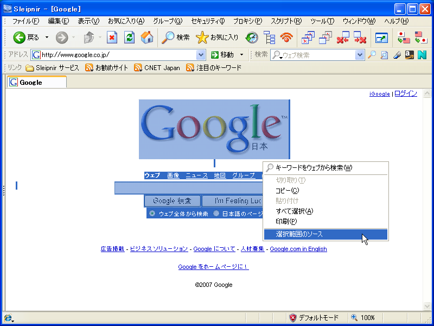
Task: Expand the address bar URL dropdown
Action: (x=201, y=55)
